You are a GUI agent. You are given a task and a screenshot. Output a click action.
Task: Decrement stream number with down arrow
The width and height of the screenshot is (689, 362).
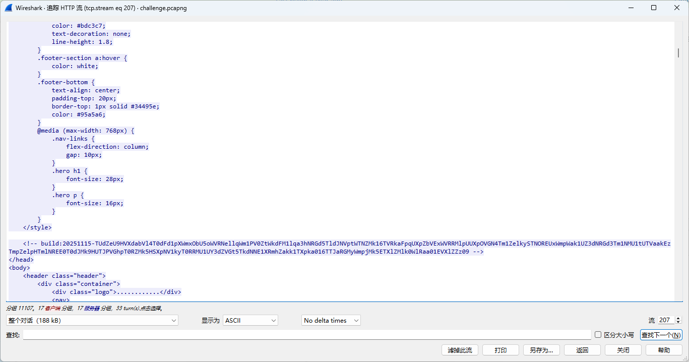(678, 322)
